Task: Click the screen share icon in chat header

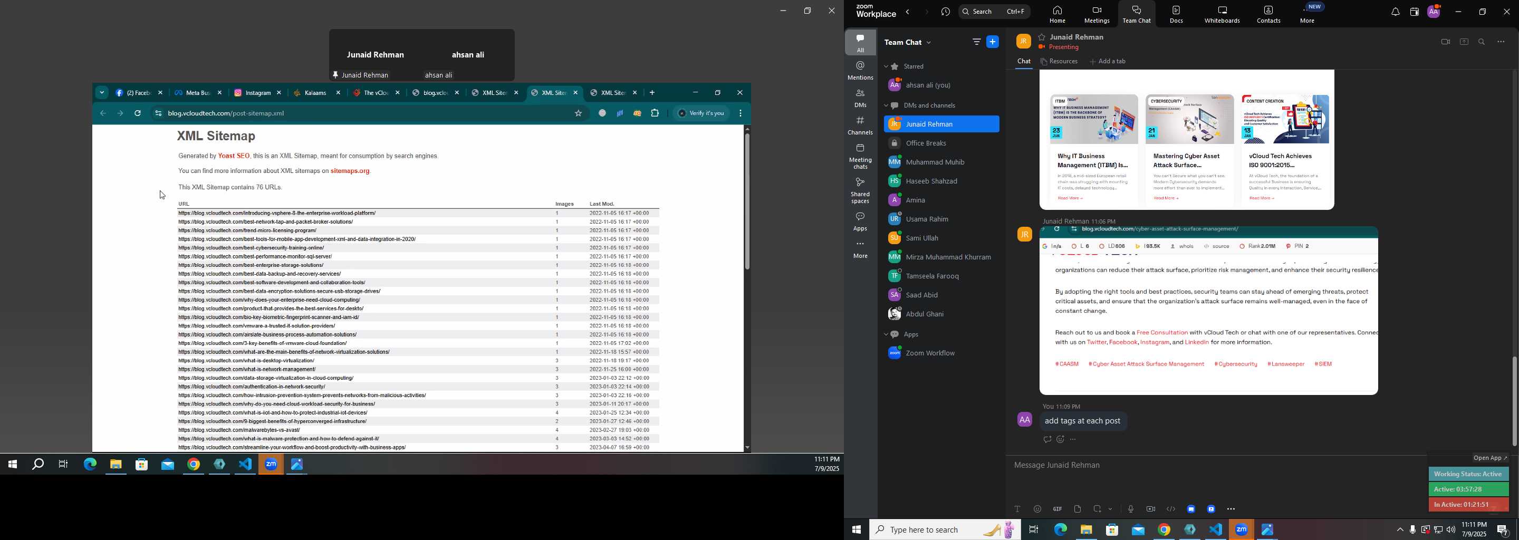Action: [x=1464, y=42]
